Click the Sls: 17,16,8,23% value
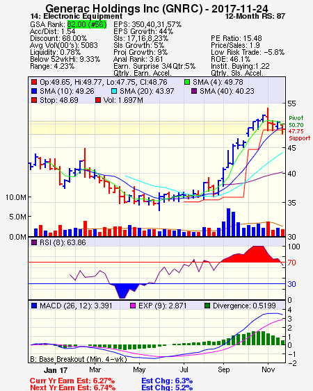Viewport: 313px width, 391px height. pos(141,38)
